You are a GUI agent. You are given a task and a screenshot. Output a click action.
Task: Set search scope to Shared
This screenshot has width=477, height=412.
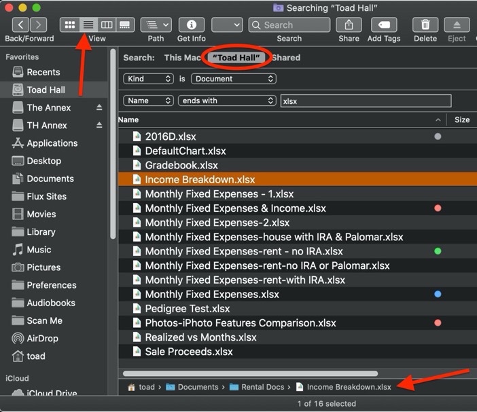point(286,58)
